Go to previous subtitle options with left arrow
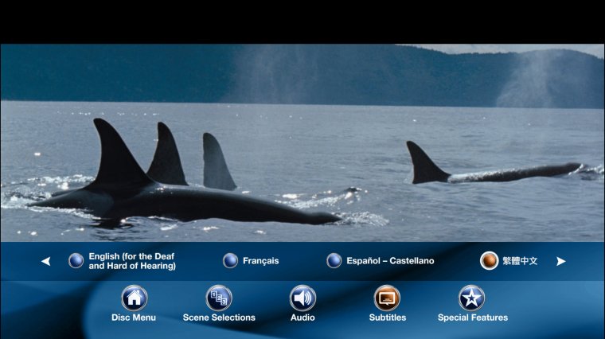The image size is (605, 339). tap(46, 261)
